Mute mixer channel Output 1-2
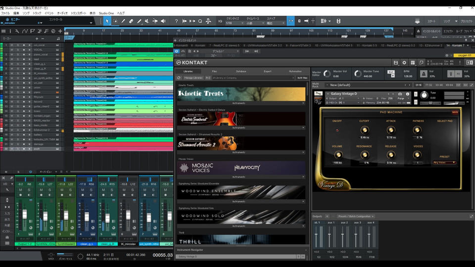 click(x=20, y=190)
